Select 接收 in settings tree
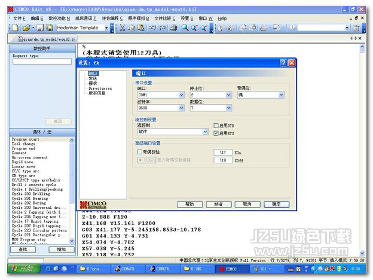373x280 pixels. pos(93,83)
